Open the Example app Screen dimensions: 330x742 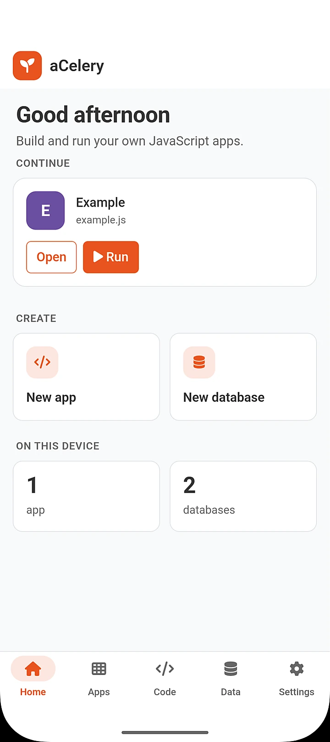click(x=51, y=257)
